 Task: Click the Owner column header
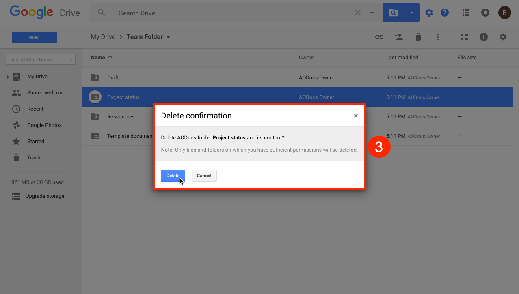[306, 58]
